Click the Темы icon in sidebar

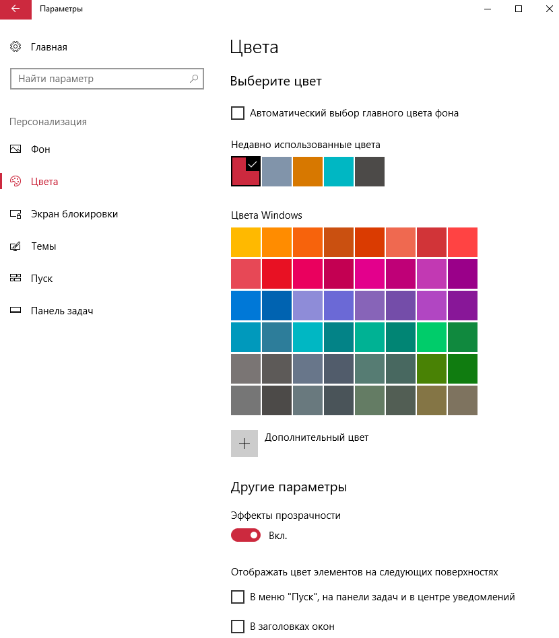[15, 246]
